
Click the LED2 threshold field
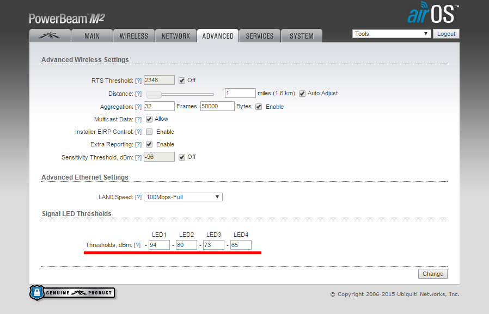click(186, 245)
